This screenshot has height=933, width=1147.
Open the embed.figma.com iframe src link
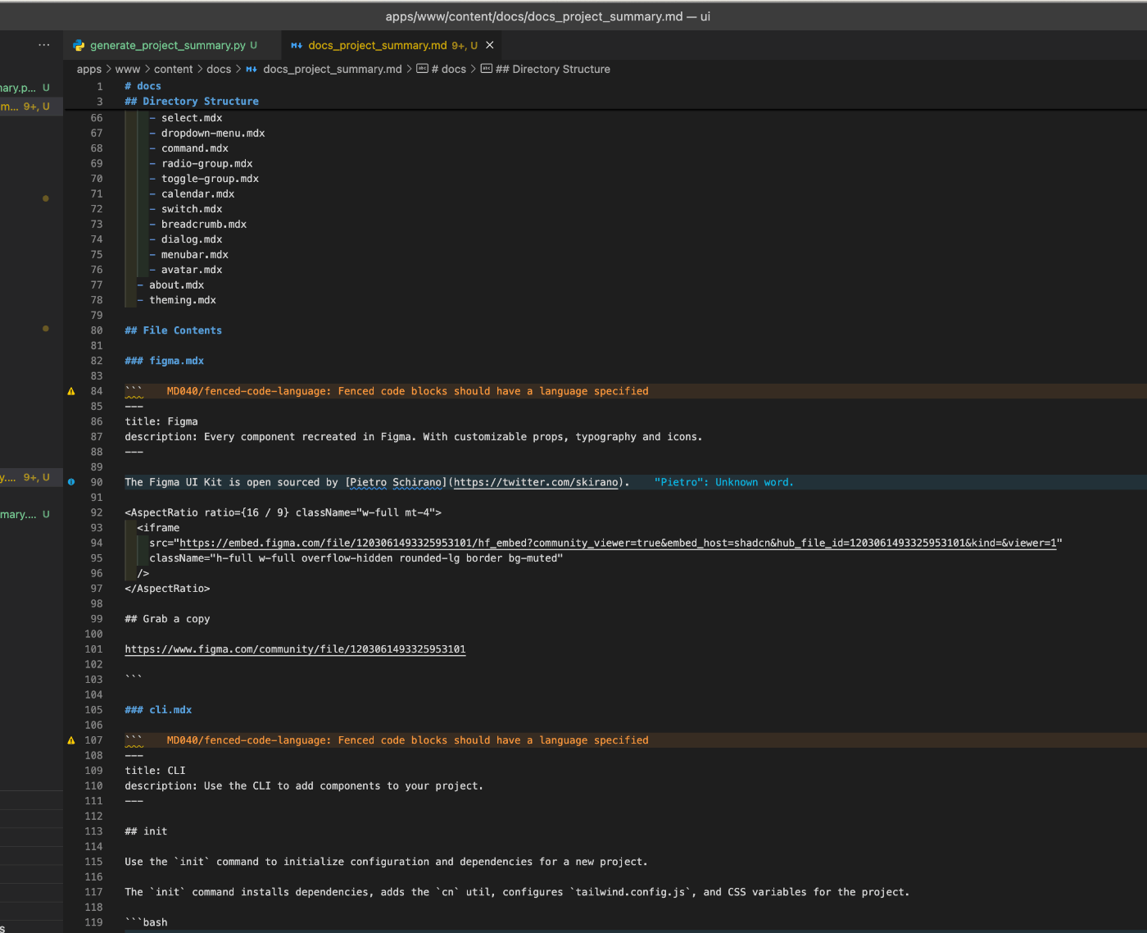pyautogui.click(x=618, y=543)
